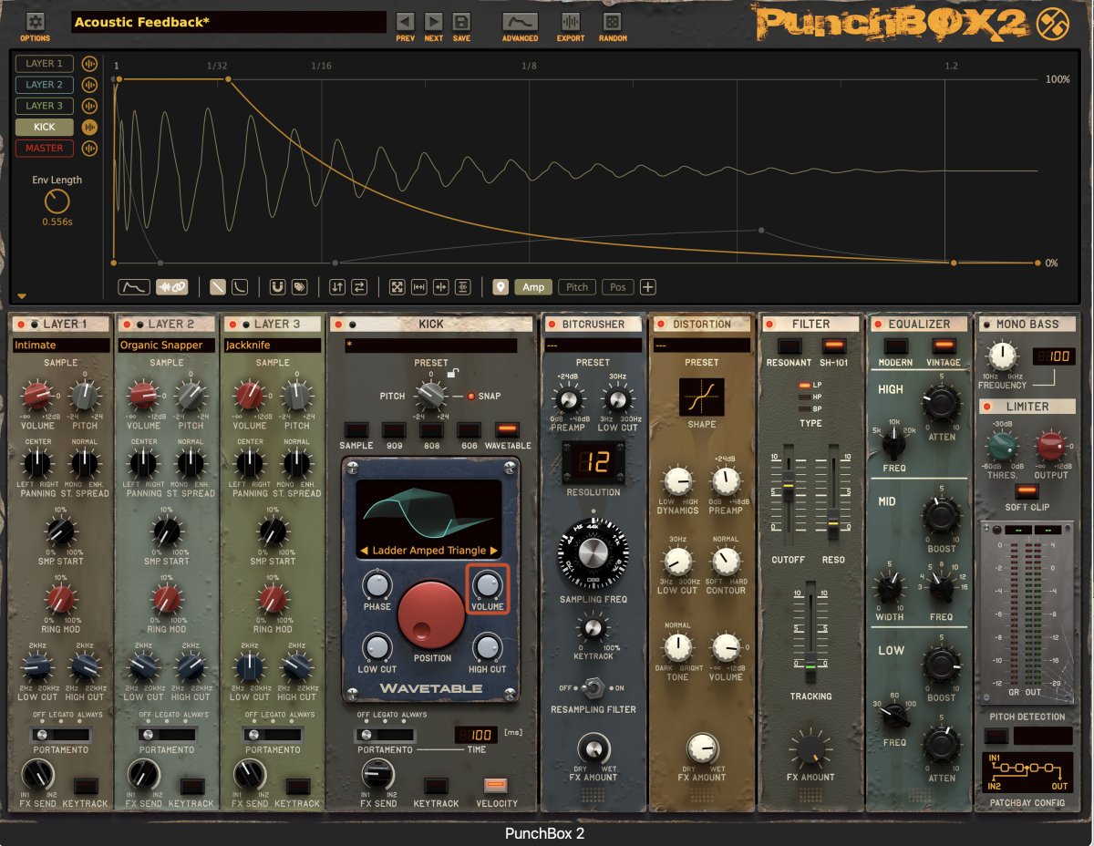Select the 909 kick mode button
The image size is (1094, 846).
[394, 429]
